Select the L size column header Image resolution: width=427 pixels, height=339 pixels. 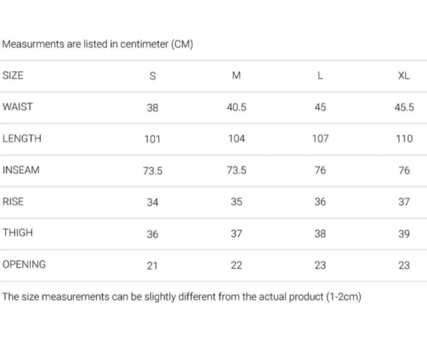(320, 76)
